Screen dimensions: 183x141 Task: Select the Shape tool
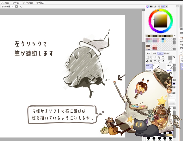click(x=159, y=57)
